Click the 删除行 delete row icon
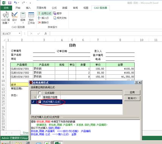This screenshot has width=162, height=144. (x=39, y=22)
